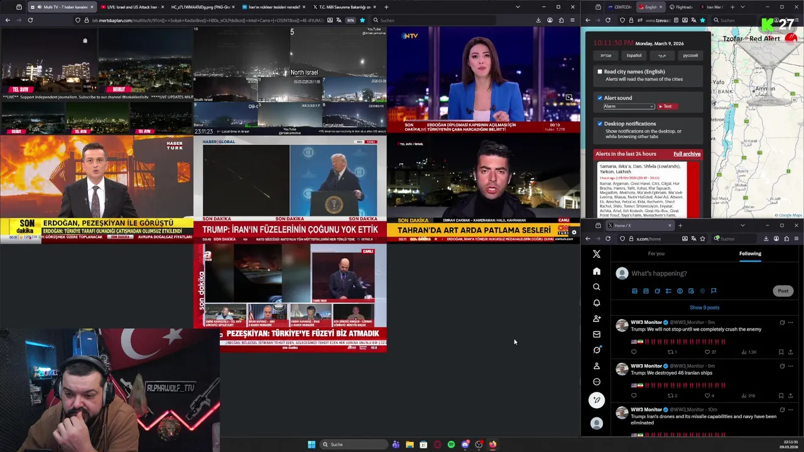
Task: Open Grok icon in X sidebar
Action: [x=597, y=350]
